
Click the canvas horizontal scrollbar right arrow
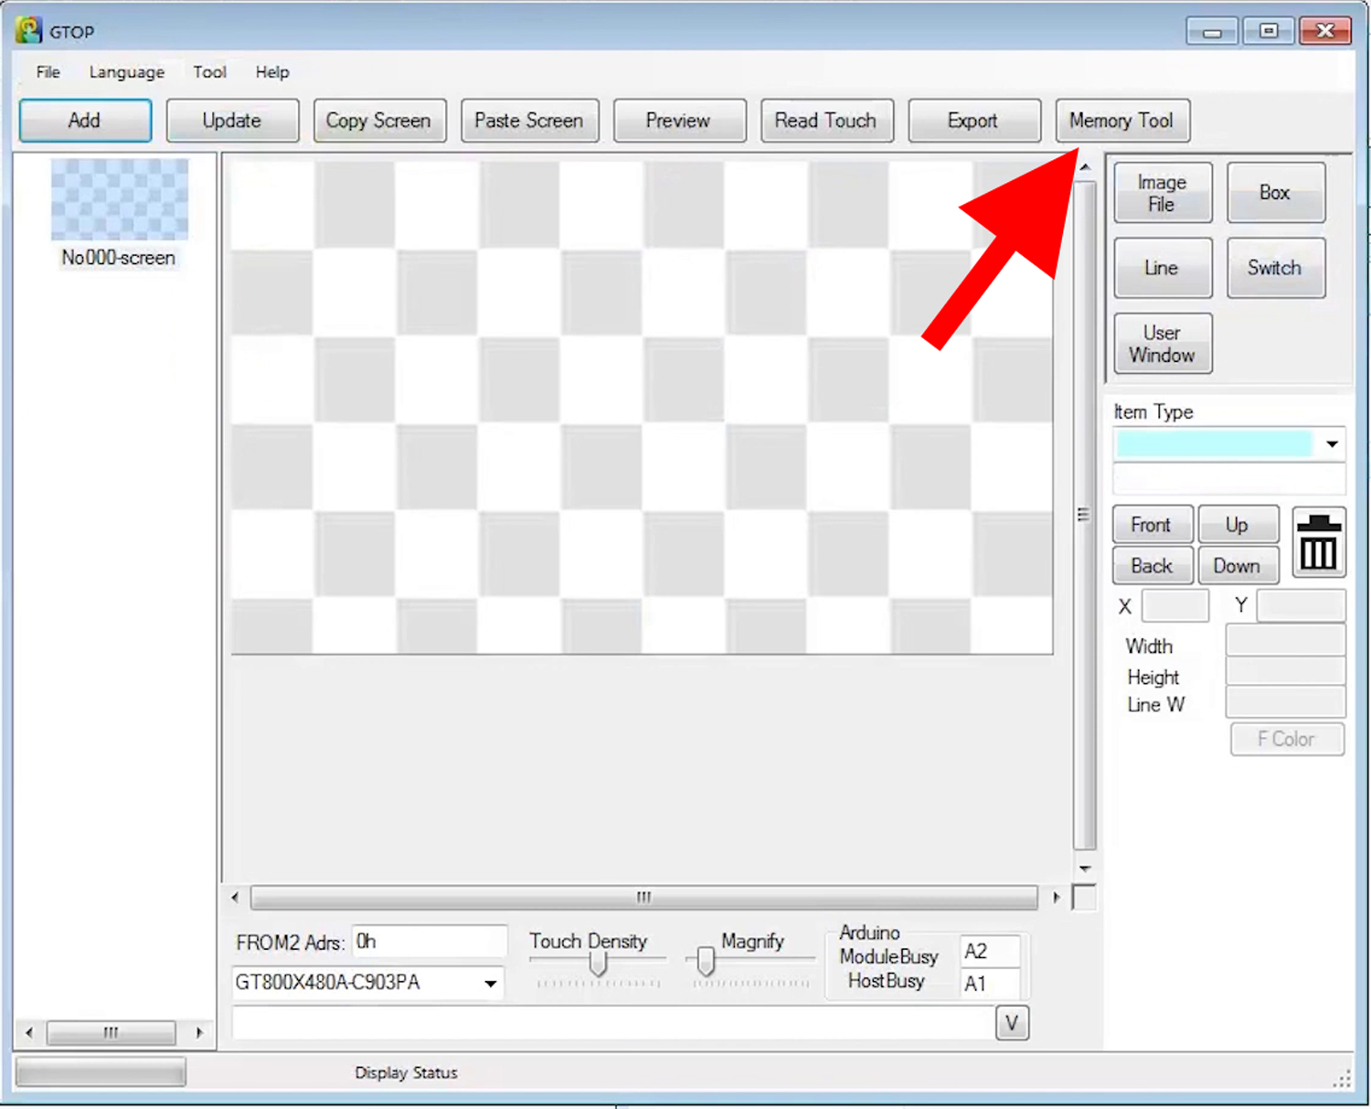(1057, 898)
